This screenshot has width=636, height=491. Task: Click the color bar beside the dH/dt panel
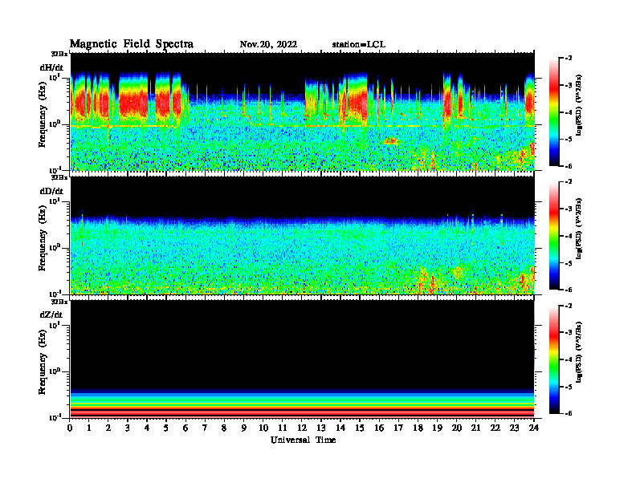click(x=554, y=112)
